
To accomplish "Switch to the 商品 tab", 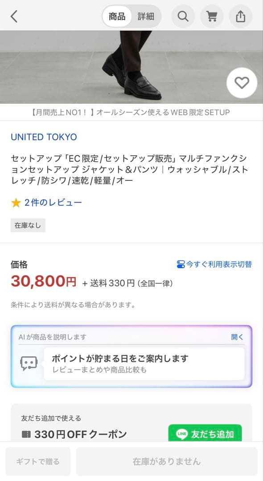I will coord(116,16).
